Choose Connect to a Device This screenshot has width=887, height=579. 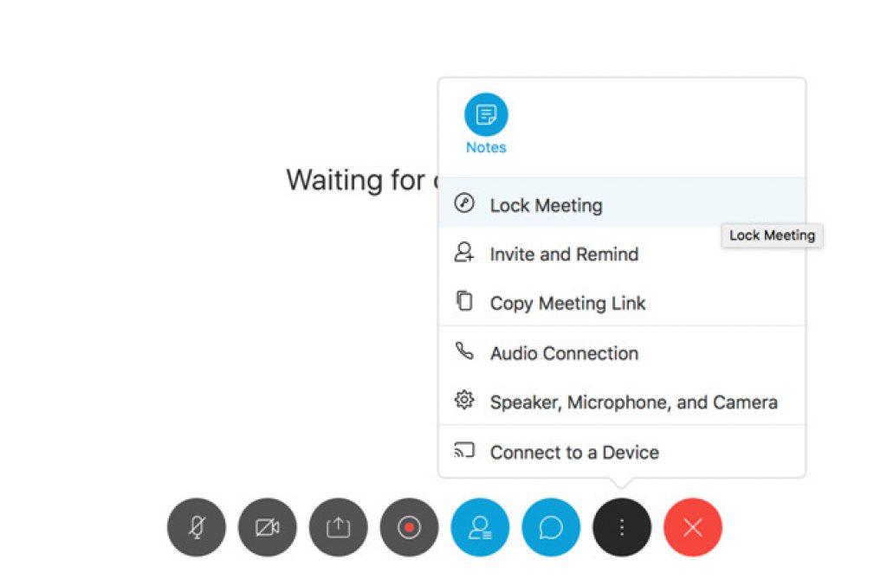click(x=622, y=451)
